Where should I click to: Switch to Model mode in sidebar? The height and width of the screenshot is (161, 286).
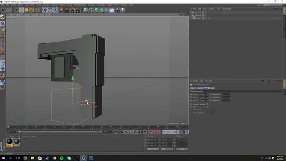[3, 24]
